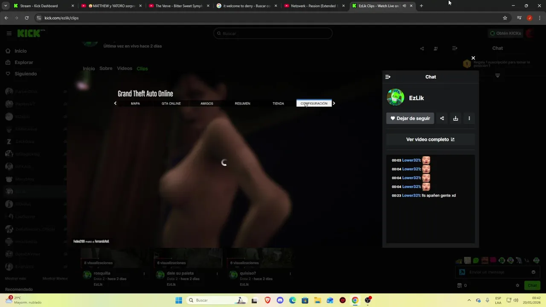Click the Enviar un mensaje chat input
Viewport: 546px width, 307px height.
[x=497, y=272]
